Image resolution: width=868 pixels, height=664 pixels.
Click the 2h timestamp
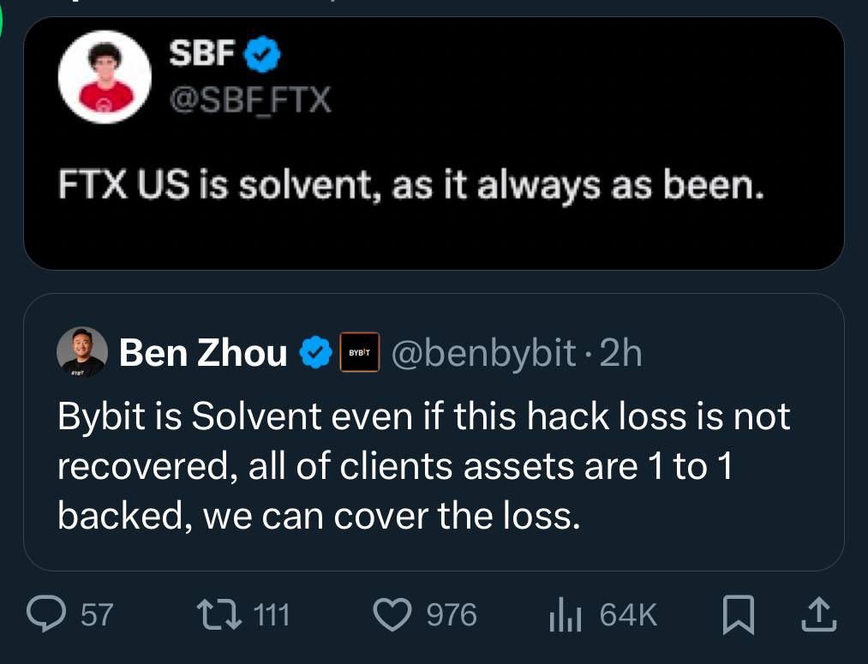[x=620, y=352]
